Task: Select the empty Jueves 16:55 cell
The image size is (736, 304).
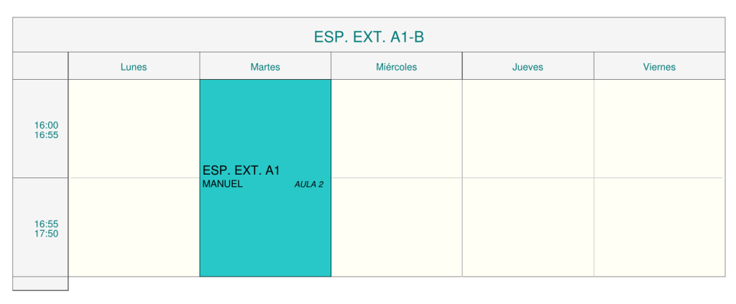Action: click(528, 227)
